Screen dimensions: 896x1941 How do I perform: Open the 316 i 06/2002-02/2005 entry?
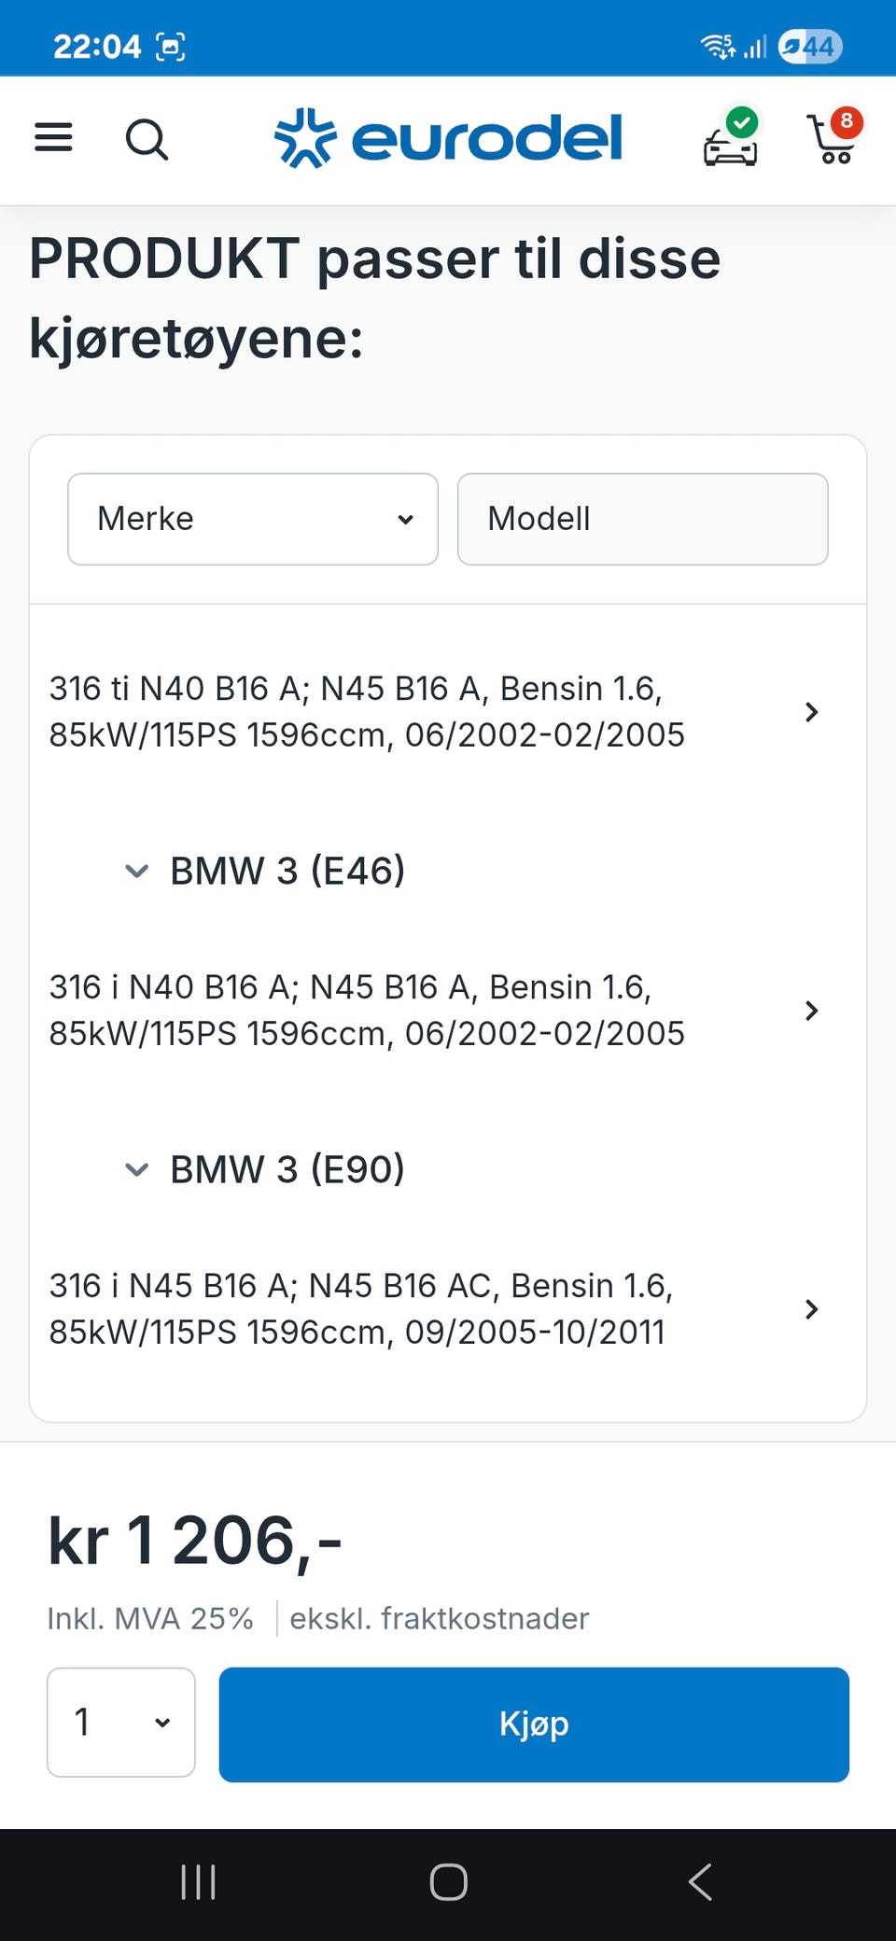pos(434,1011)
